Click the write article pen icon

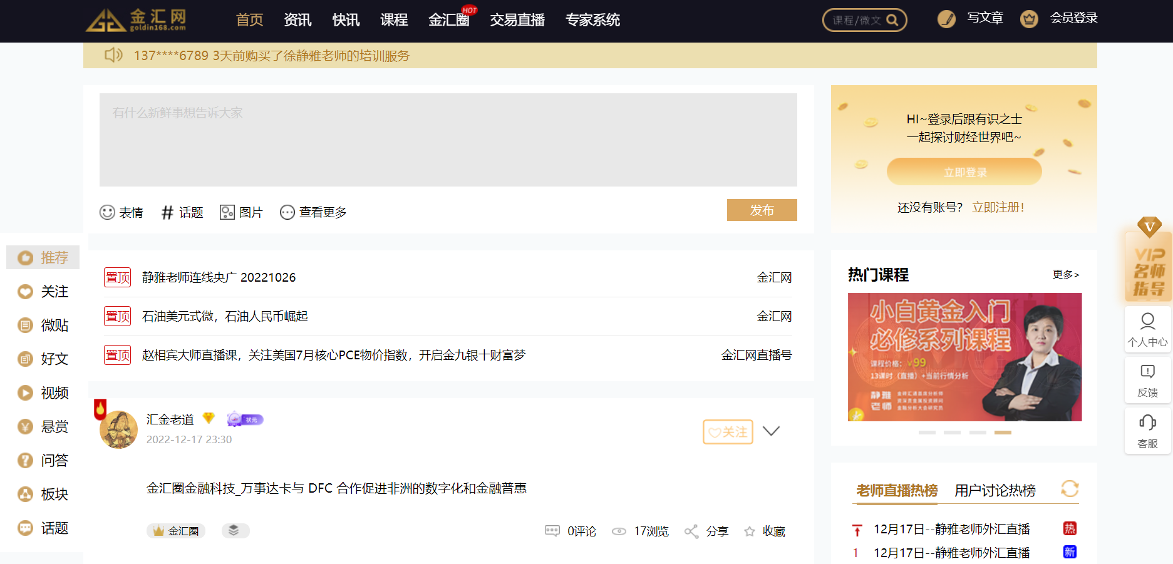point(946,19)
